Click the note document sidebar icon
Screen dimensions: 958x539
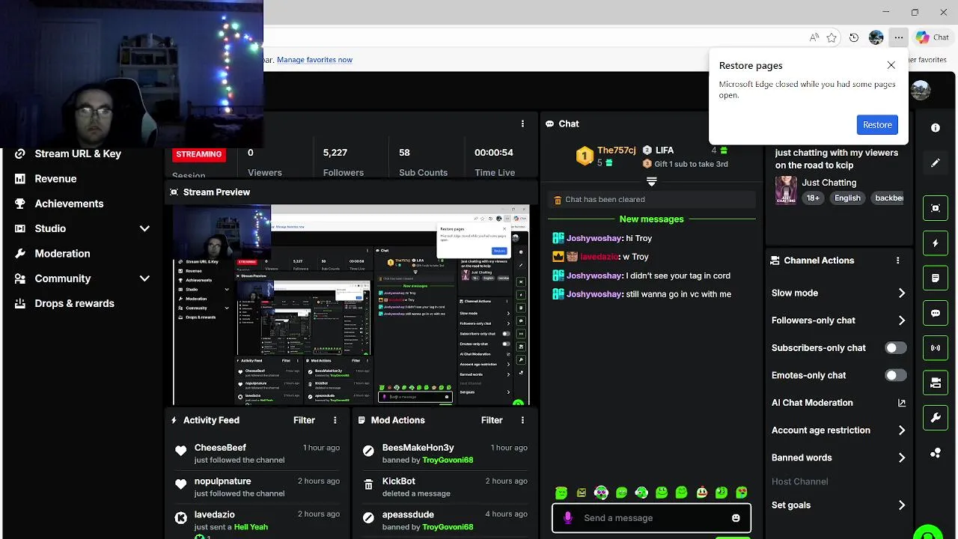pos(936,278)
